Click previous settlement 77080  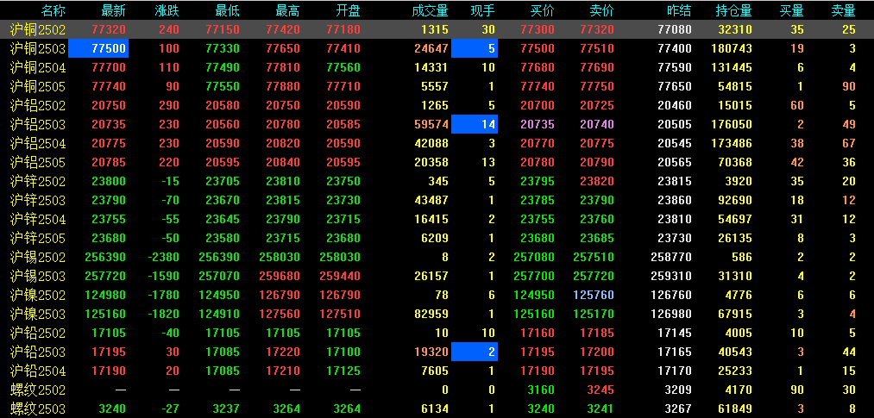click(675, 29)
